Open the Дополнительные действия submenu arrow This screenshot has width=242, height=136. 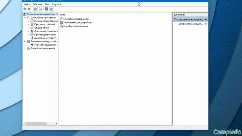pyautogui.click(x=206, y=24)
